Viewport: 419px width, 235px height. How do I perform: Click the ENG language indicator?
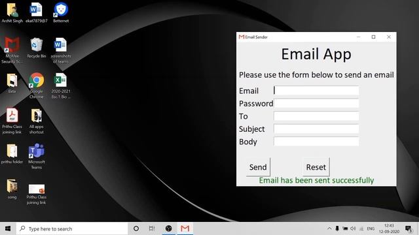[371, 228]
